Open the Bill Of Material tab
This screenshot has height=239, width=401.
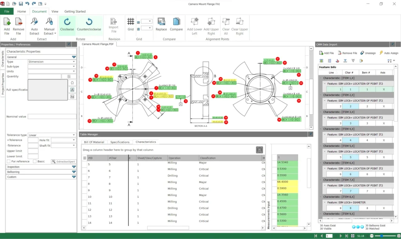click(94, 142)
